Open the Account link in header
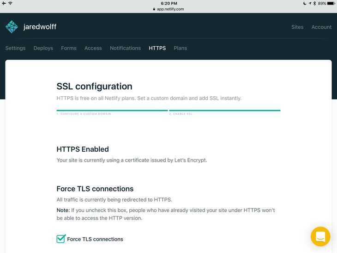 [321, 27]
